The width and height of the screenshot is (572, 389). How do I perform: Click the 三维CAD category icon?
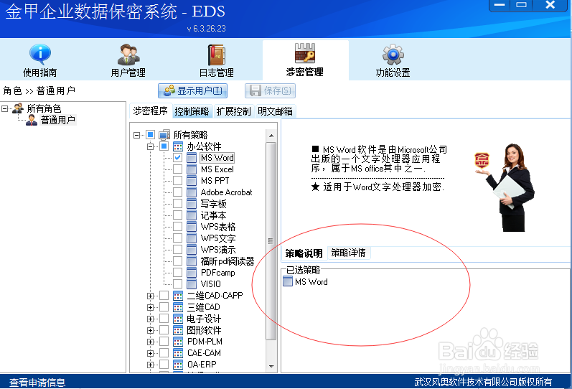click(x=178, y=307)
